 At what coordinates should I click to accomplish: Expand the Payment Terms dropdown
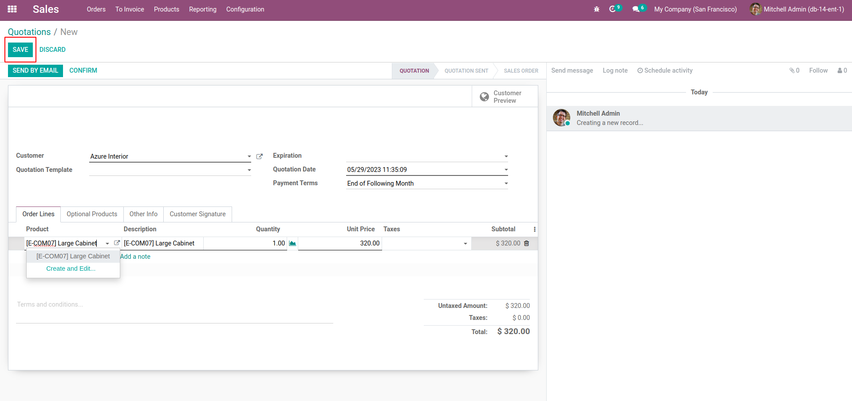(506, 183)
